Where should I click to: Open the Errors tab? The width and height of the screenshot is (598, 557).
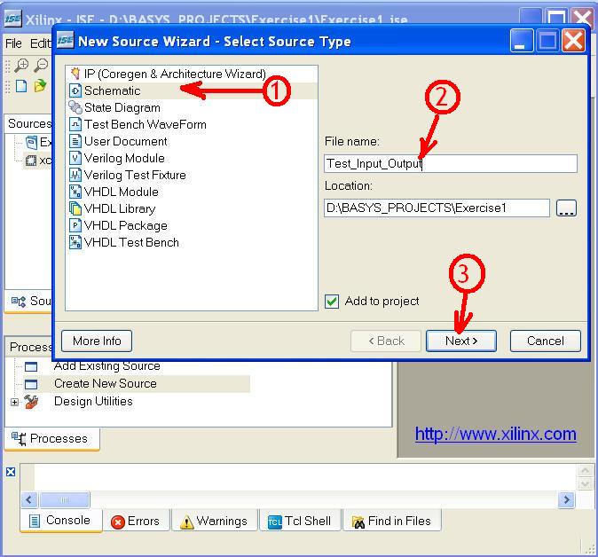click(136, 521)
